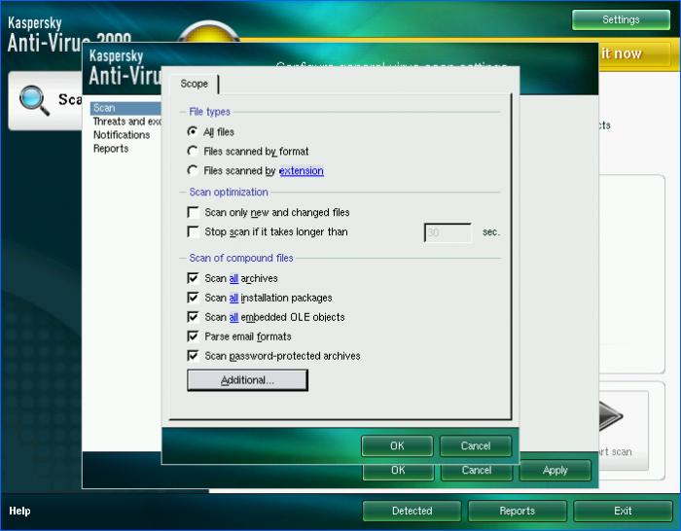The image size is (681, 531).
Task: Select the All files radio button
Action: coord(192,131)
